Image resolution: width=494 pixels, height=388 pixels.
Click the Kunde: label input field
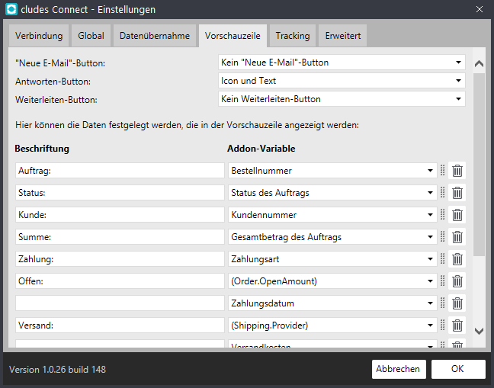click(x=120, y=215)
